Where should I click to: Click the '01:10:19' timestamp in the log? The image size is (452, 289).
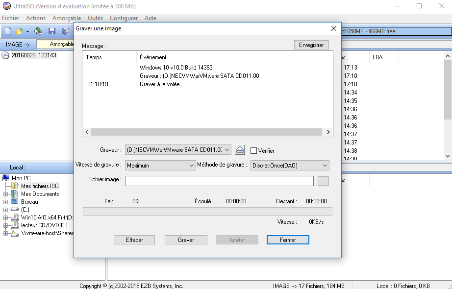(98, 84)
